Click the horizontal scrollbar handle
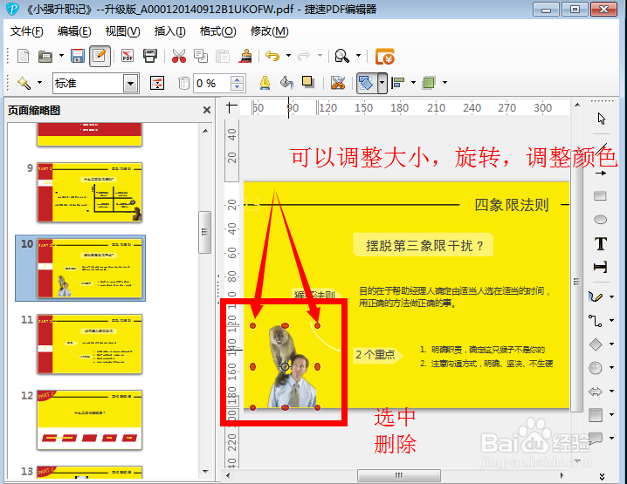 coord(399,475)
